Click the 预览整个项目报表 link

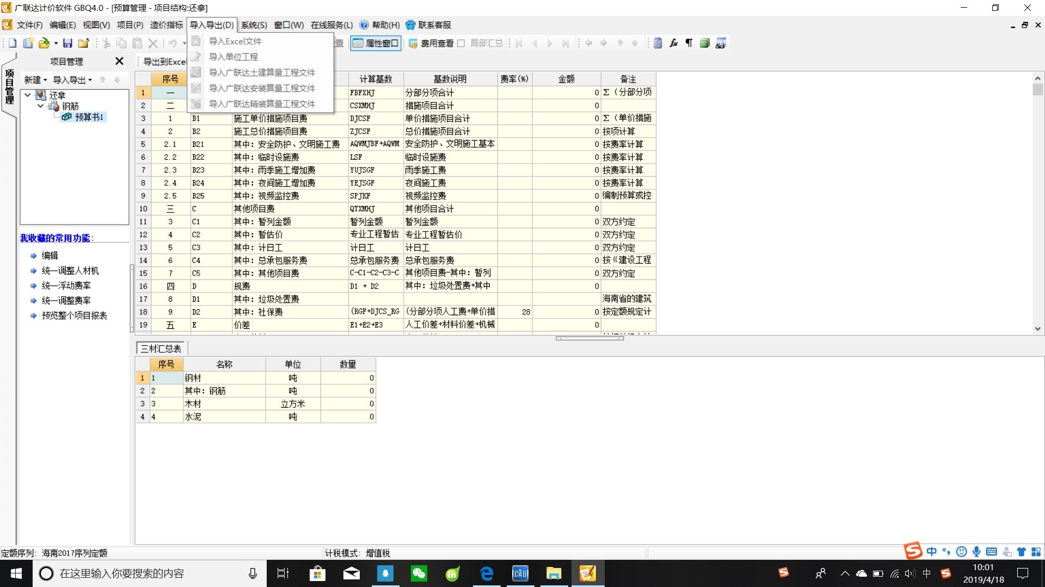(75, 316)
